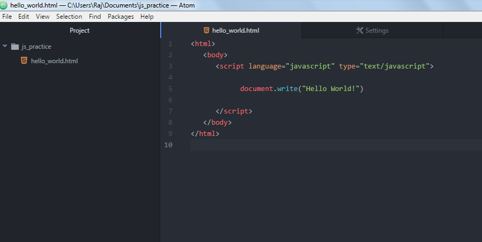
Task: Click the Project panel header
Action: click(80, 30)
